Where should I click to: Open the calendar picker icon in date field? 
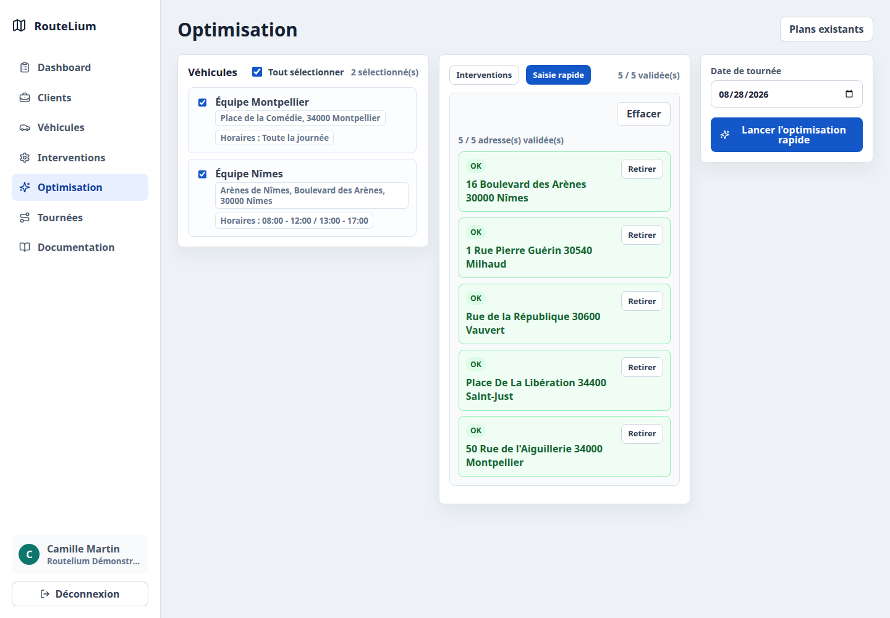pos(849,94)
